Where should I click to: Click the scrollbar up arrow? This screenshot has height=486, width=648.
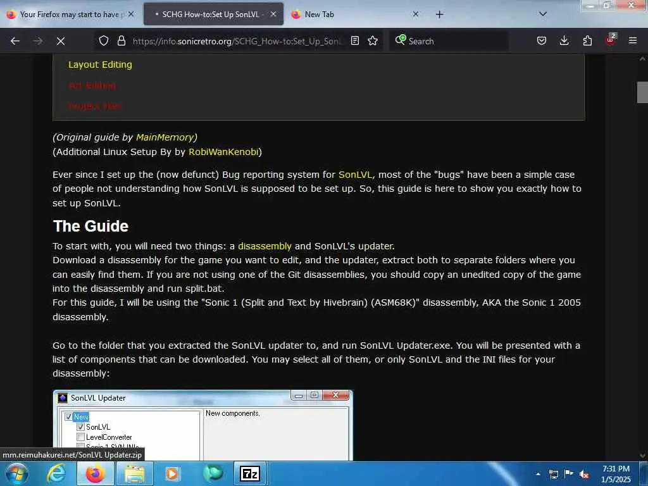click(642, 59)
